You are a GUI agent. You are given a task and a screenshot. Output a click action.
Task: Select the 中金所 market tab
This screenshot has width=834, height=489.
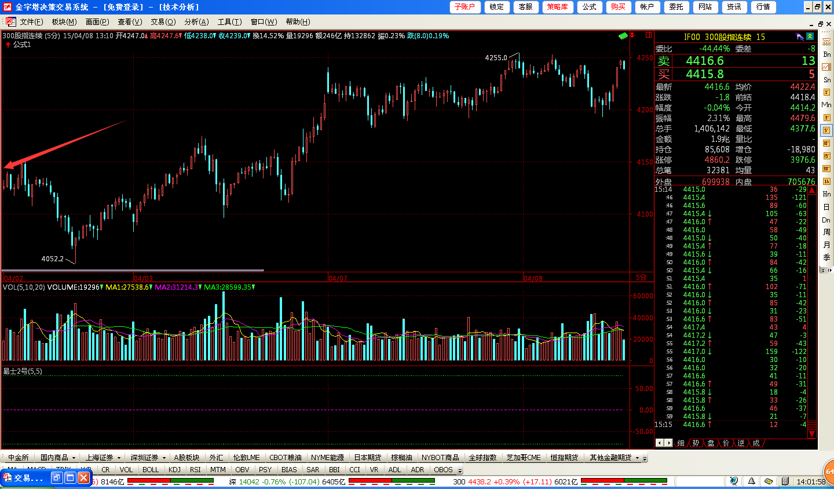19,458
